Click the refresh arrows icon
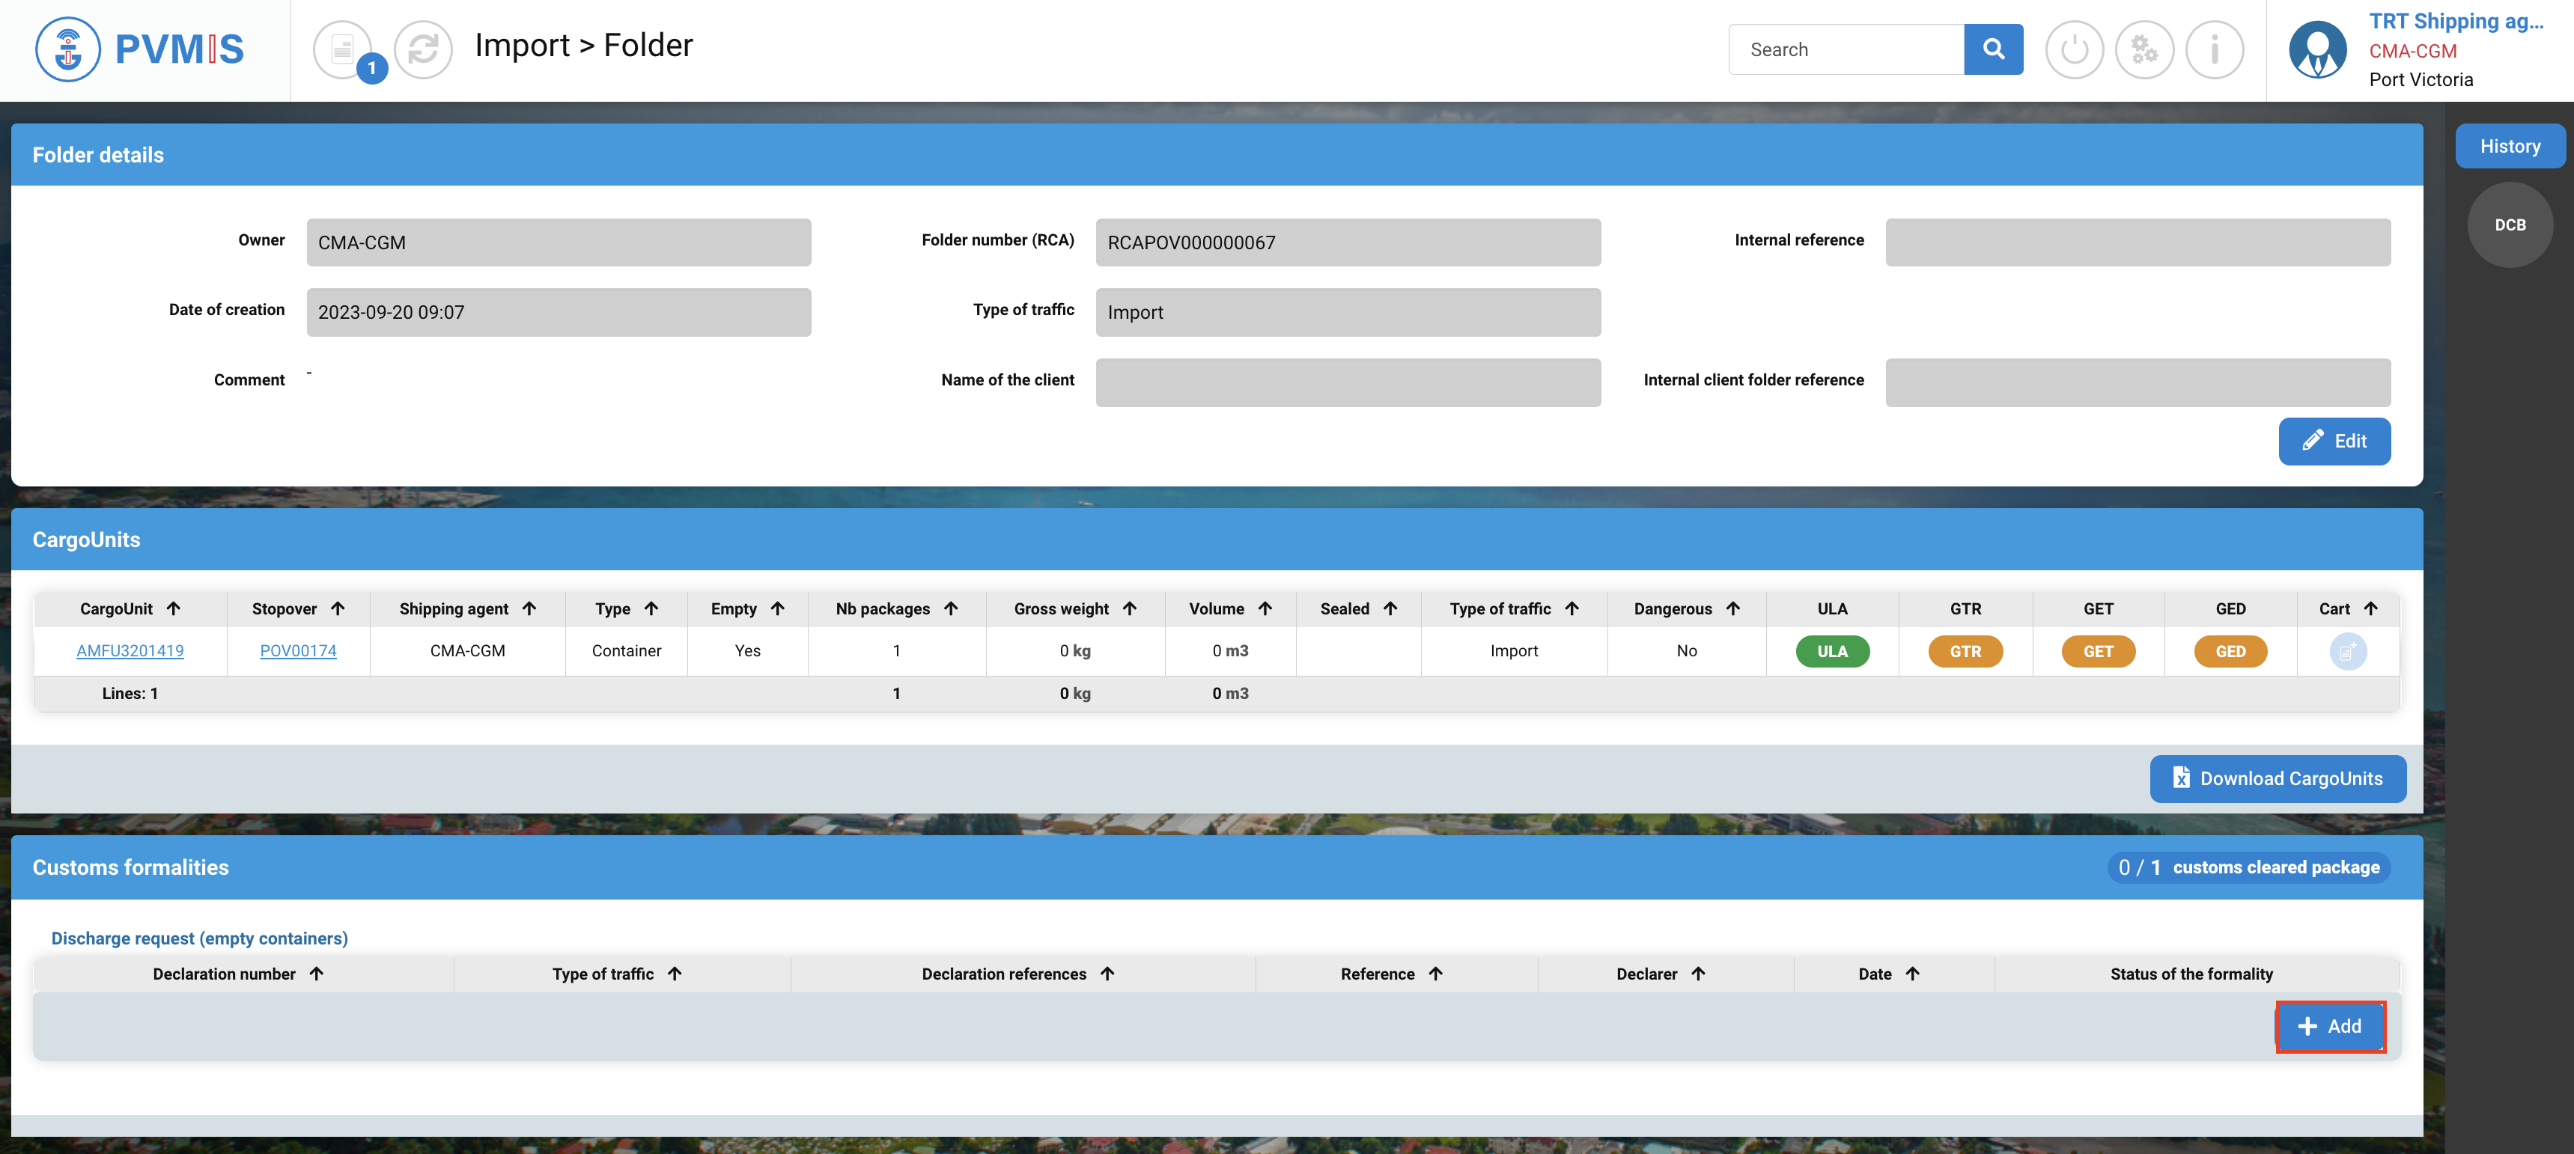The height and width of the screenshot is (1154, 2574). click(423, 49)
